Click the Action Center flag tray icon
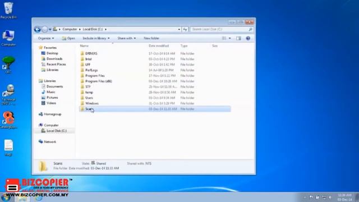359x202 pixels. pos(311,197)
